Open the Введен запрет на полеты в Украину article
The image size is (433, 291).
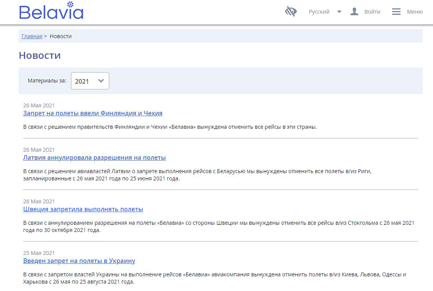79,261
